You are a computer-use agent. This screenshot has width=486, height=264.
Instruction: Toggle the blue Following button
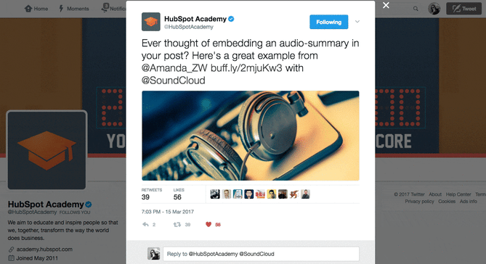[328, 22]
